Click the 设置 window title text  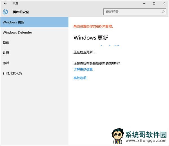15,3
